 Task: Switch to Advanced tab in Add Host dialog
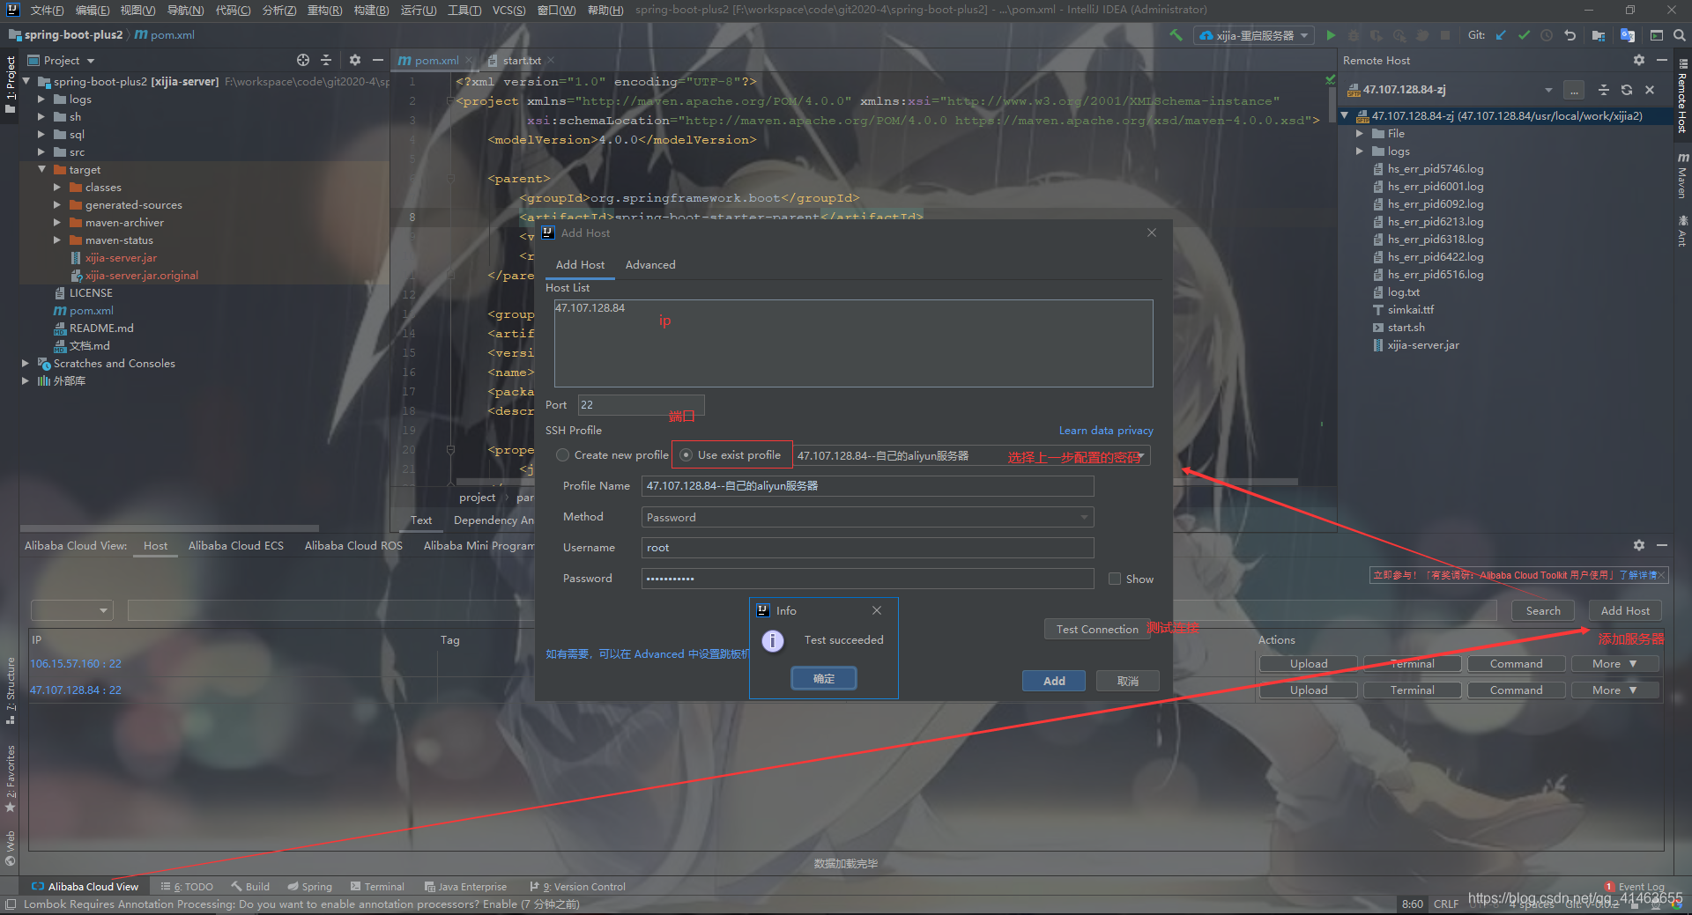650,264
